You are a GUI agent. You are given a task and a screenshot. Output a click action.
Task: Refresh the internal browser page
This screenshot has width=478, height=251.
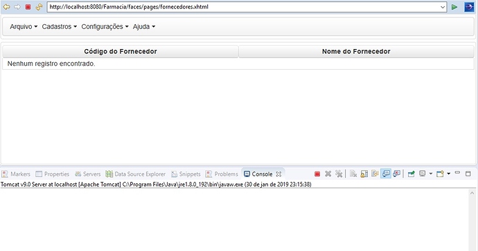point(39,7)
